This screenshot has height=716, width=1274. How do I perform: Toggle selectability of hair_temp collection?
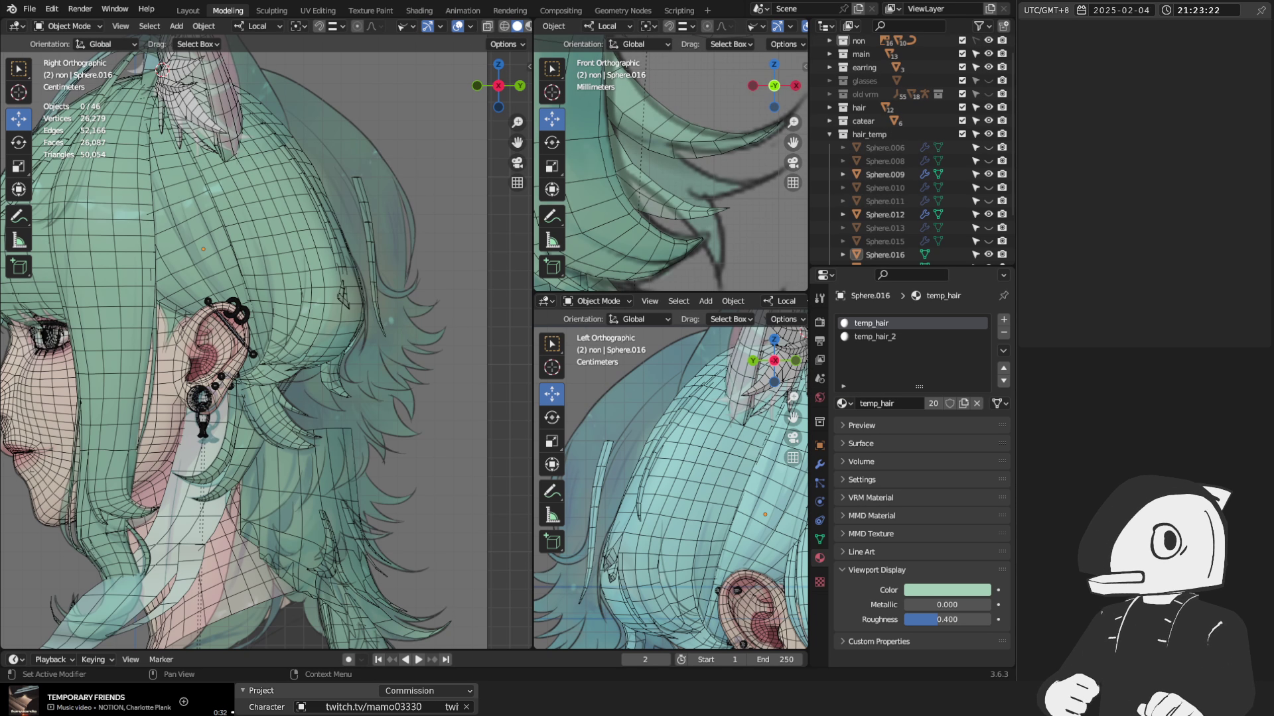pyautogui.click(x=975, y=134)
